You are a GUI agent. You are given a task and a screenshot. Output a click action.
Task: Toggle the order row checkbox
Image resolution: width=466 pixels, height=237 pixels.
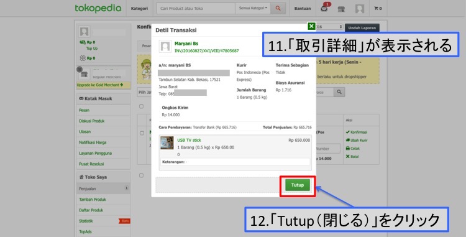[x=142, y=133]
